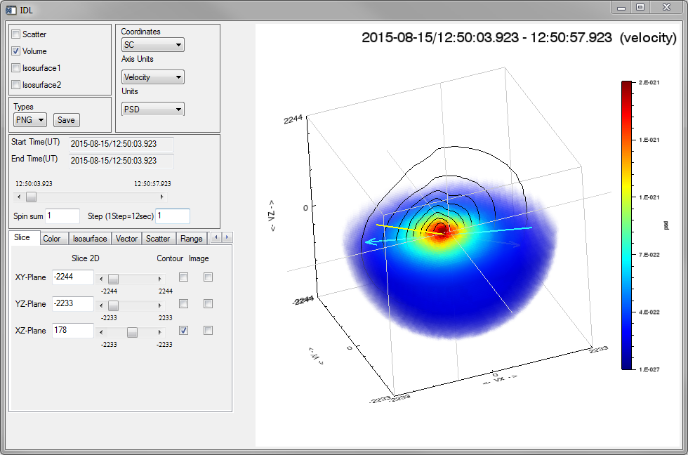
Task: Open the PNG file type dropdown
Action: 30,120
